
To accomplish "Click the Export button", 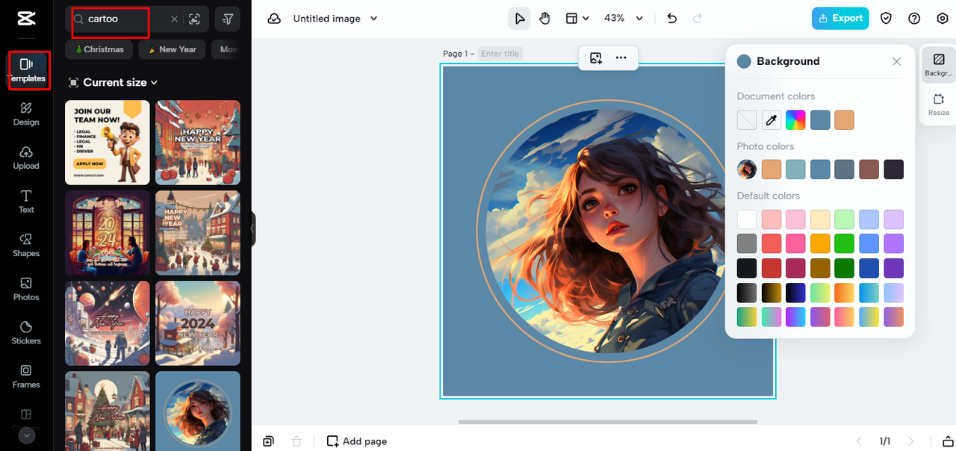I will 840,19.
